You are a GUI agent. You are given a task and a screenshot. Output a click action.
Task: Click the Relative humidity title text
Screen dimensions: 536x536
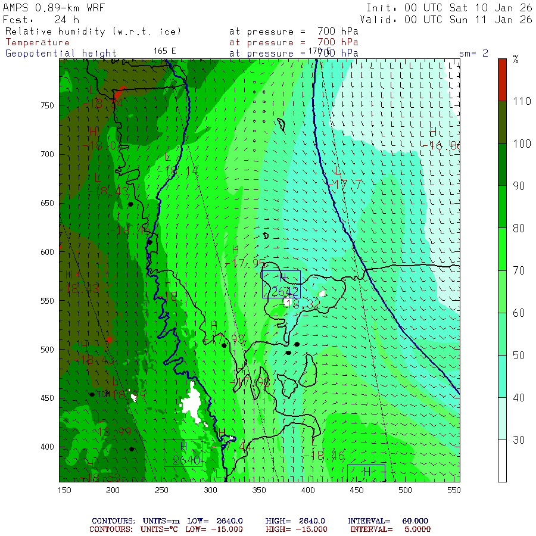pos(93,32)
